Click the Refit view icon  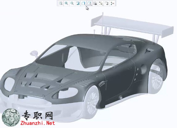pos(61,3)
